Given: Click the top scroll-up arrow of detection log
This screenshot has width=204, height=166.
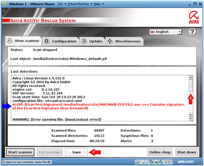Looking at the screenshot, I should pyautogui.click(x=191, y=77).
